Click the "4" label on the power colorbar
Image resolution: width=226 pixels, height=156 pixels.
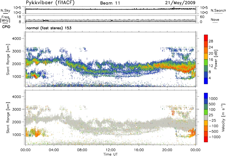coord(210,78)
